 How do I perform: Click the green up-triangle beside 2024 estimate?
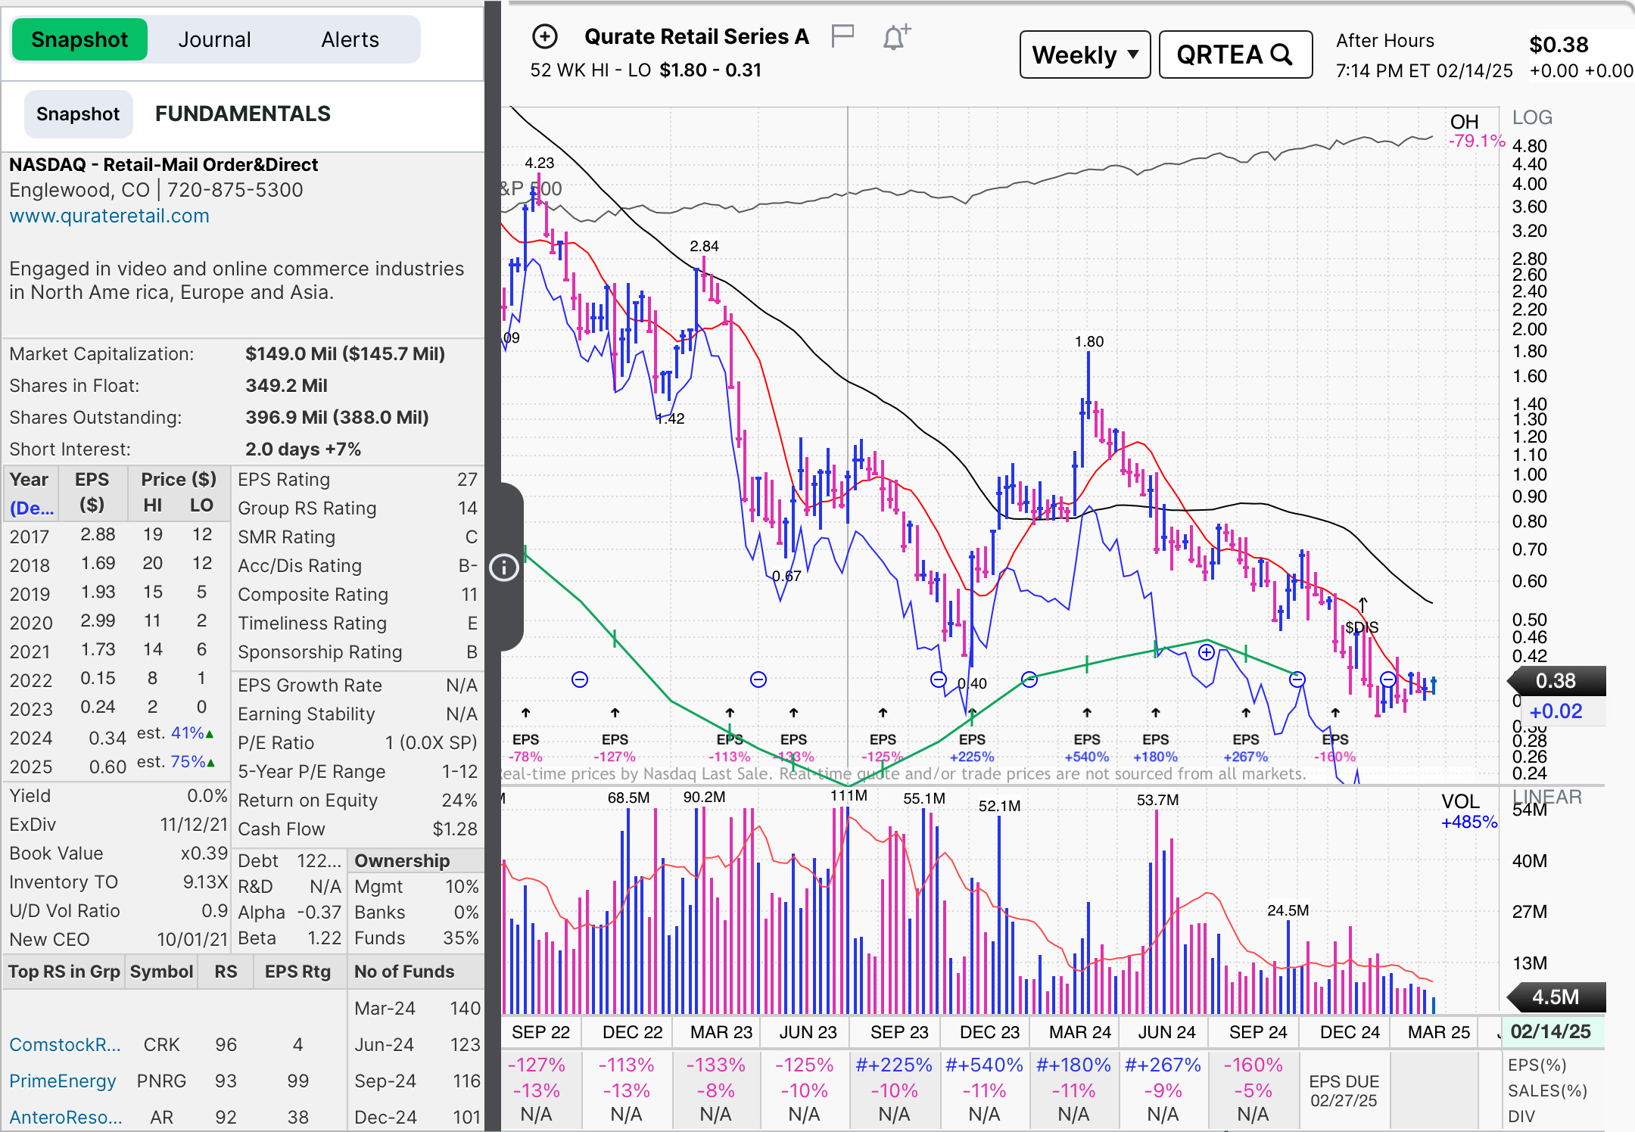click(x=210, y=734)
